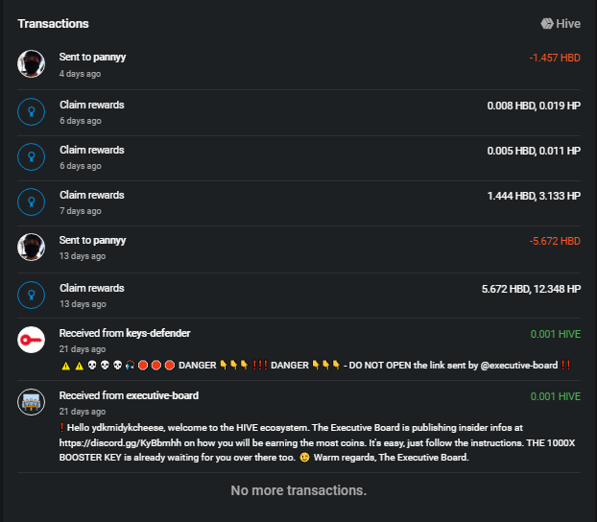This screenshot has width=597, height=522.
Task: Click the executive-board profile avatar
Action: 32,401
